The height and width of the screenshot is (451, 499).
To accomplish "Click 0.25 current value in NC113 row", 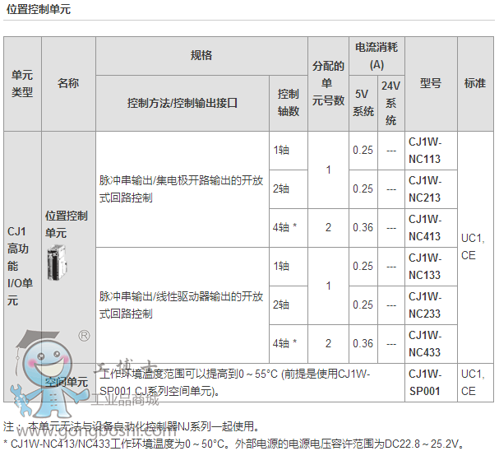I will click(x=363, y=150).
